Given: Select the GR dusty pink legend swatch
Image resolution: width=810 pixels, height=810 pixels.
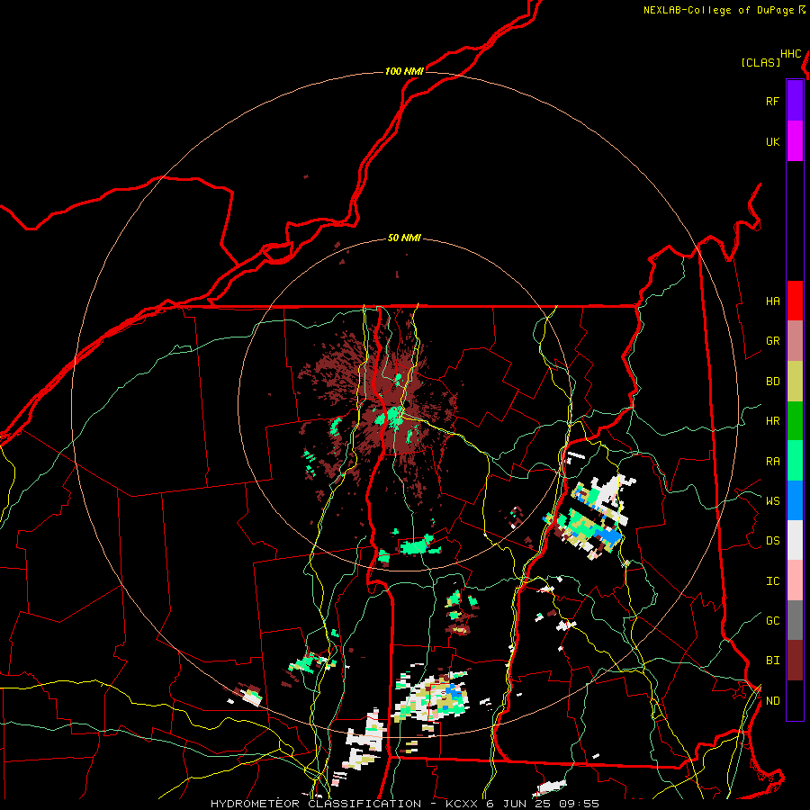Looking at the screenshot, I should tap(795, 341).
